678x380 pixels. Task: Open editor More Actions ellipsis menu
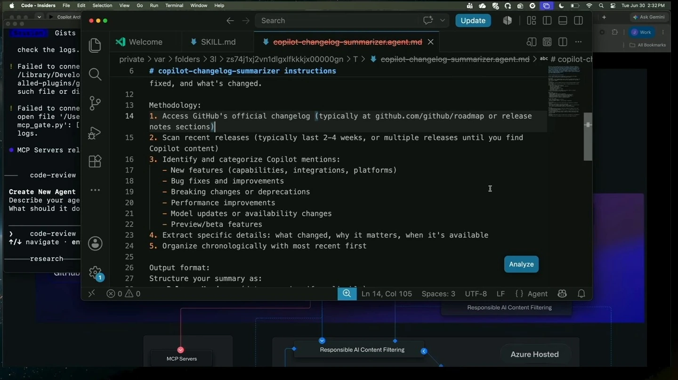pos(578,42)
